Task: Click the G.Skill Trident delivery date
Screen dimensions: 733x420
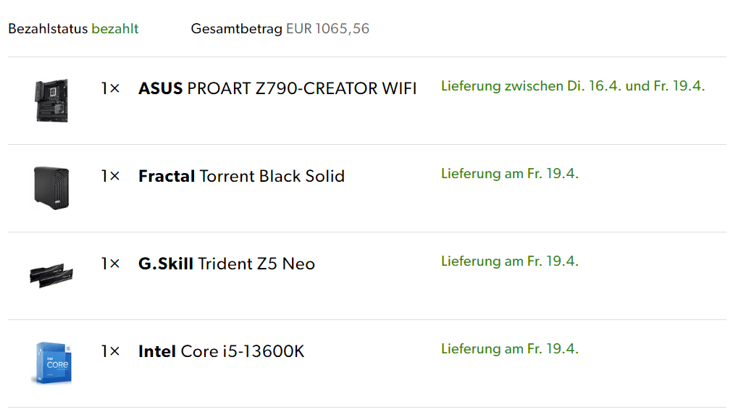Action: point(509,261)
